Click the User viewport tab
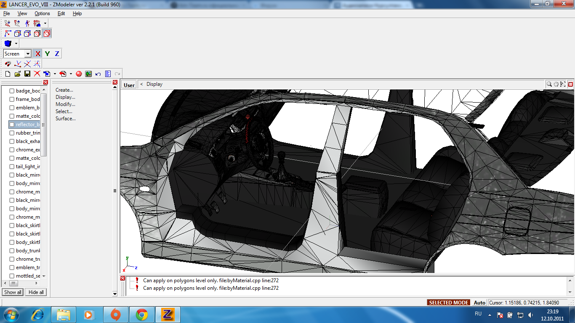575x323 pixels. coord(129,85)
